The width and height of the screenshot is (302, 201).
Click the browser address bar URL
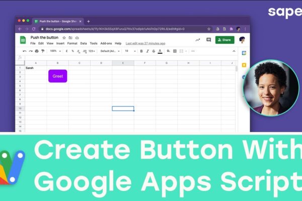[115, 29]
